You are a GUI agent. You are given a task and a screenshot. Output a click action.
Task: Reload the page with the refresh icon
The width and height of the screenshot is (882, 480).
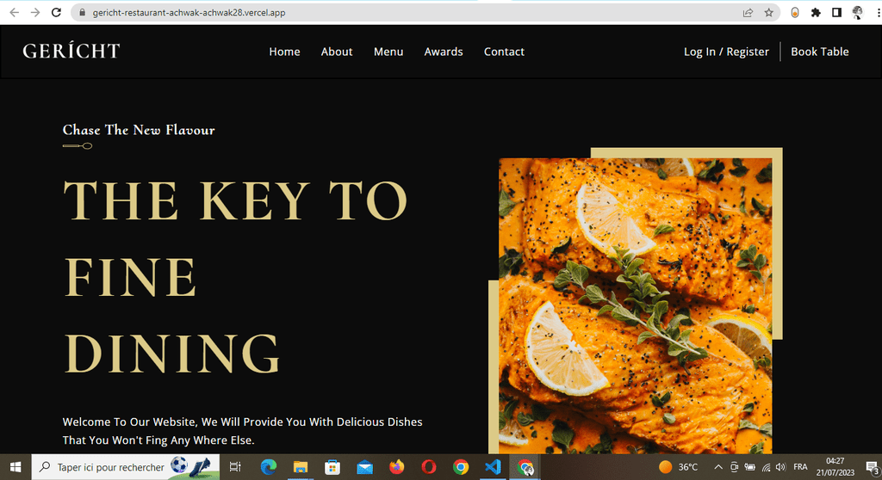click(56, 12)
